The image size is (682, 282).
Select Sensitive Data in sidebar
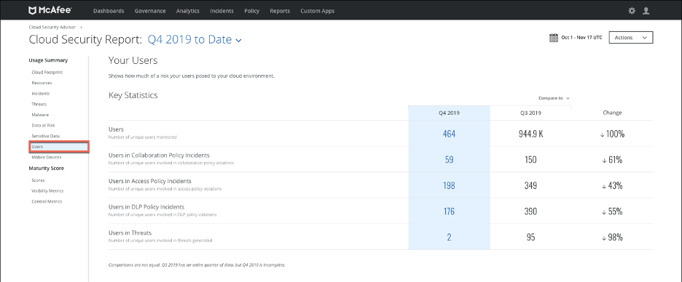click(x=45, y=136)
